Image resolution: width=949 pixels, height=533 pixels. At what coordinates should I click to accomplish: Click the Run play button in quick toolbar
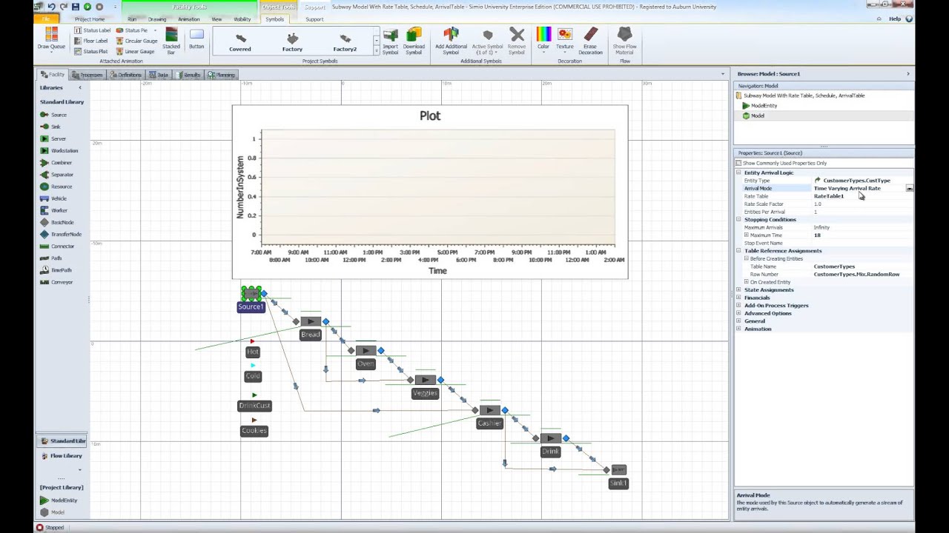point(87,7)
